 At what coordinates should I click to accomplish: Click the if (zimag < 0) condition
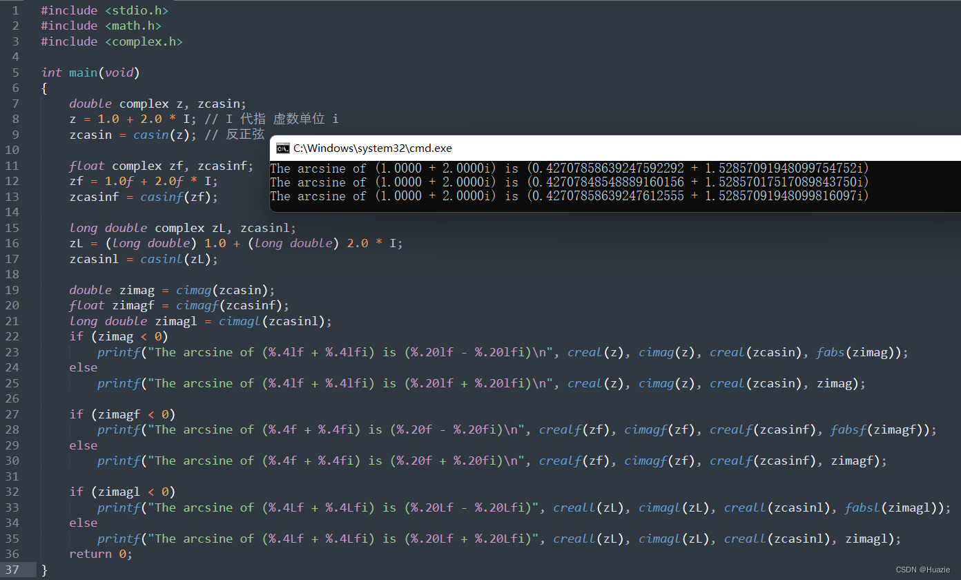118,336
